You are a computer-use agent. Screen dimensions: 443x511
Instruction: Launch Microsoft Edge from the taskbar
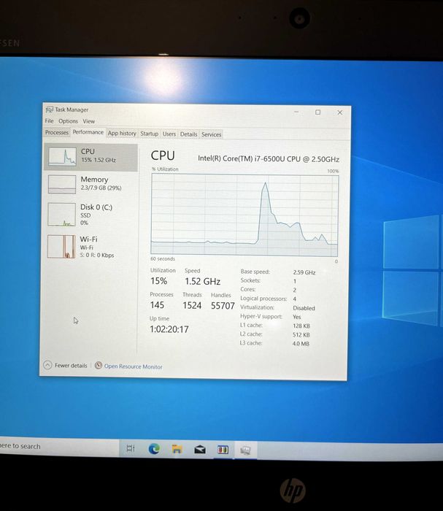[x=154, y=449]
